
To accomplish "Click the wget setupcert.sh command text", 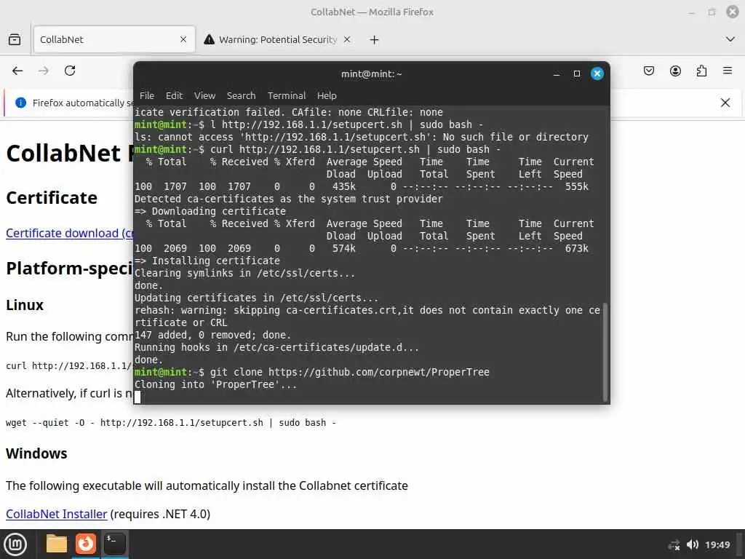I will [170, 423].
